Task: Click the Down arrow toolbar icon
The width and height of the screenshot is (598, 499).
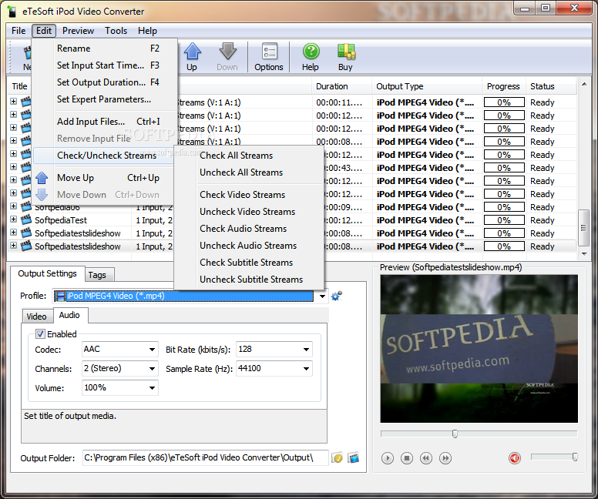Action: click(227, 52)
